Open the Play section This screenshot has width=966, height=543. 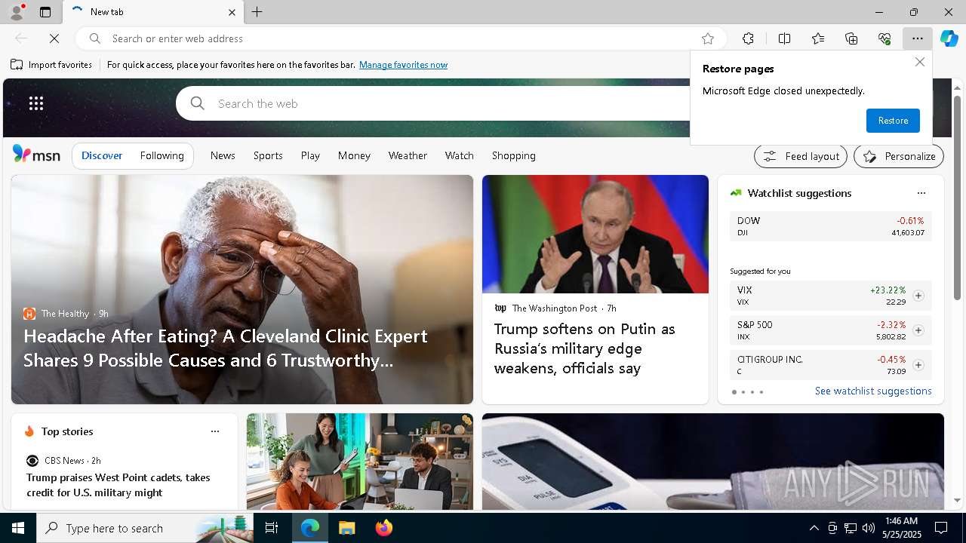click(x=310, y=155)
